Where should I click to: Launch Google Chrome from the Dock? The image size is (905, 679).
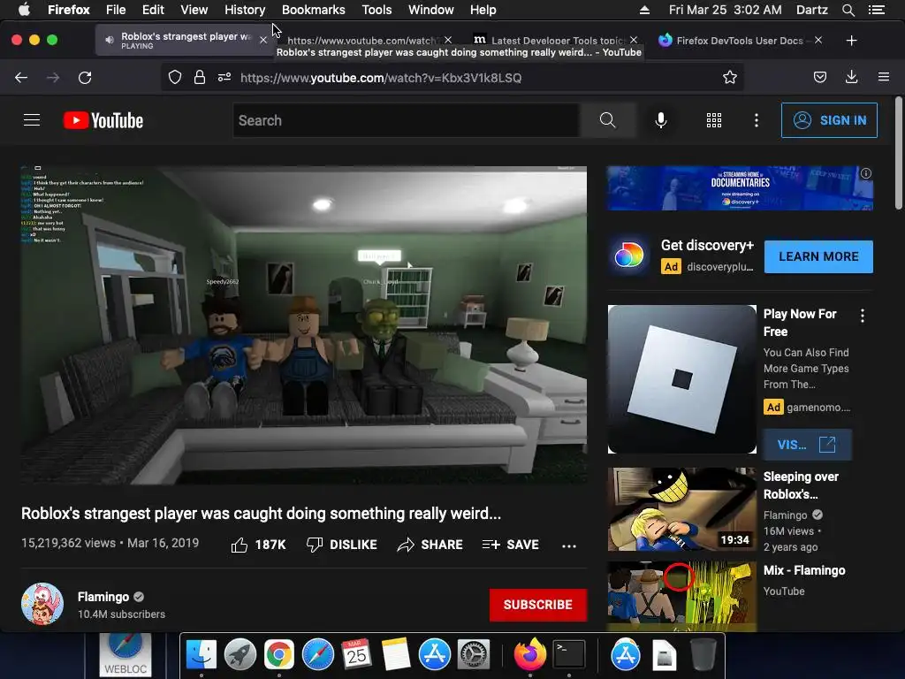[278, 655]
